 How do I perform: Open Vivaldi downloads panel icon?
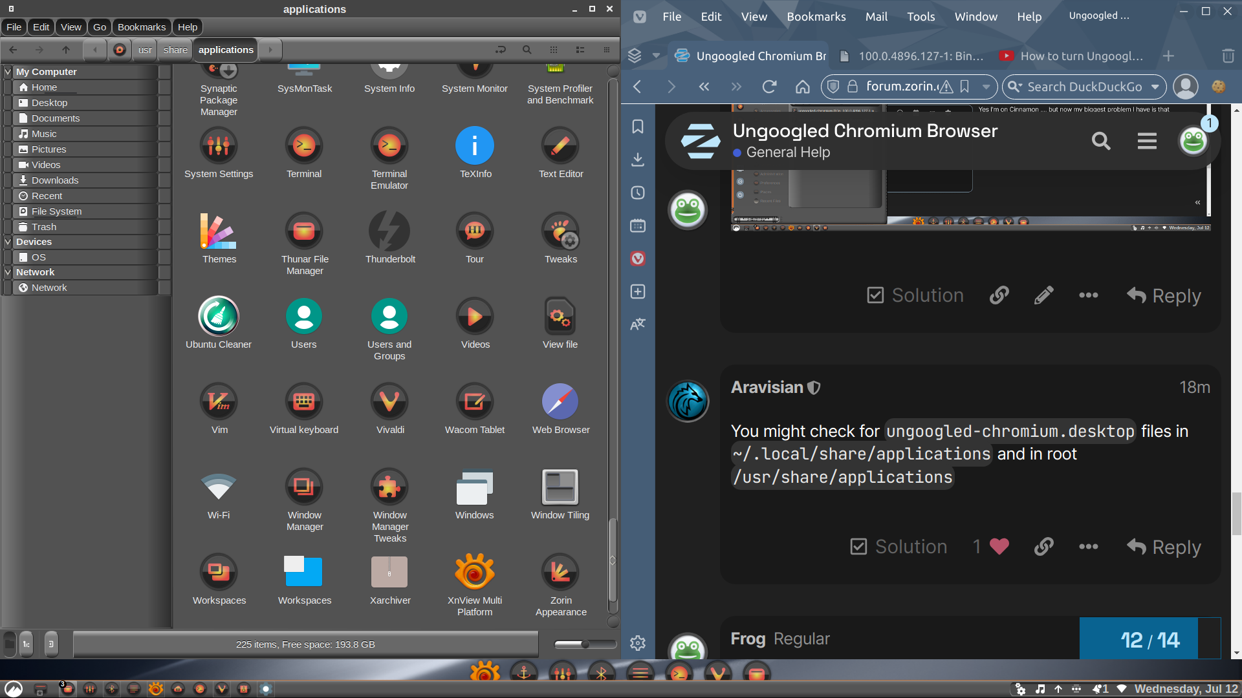[x=638, y=160]
